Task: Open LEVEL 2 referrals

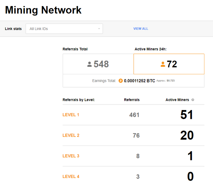Action: (71, 135)
